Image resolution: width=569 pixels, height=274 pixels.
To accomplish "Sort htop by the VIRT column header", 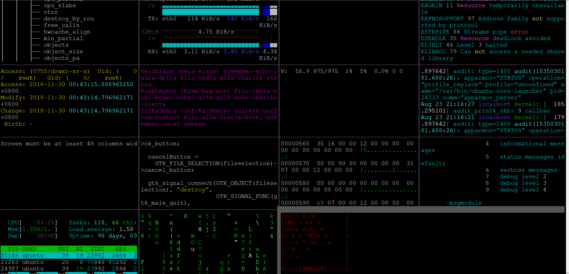I will tap(97, 249).
